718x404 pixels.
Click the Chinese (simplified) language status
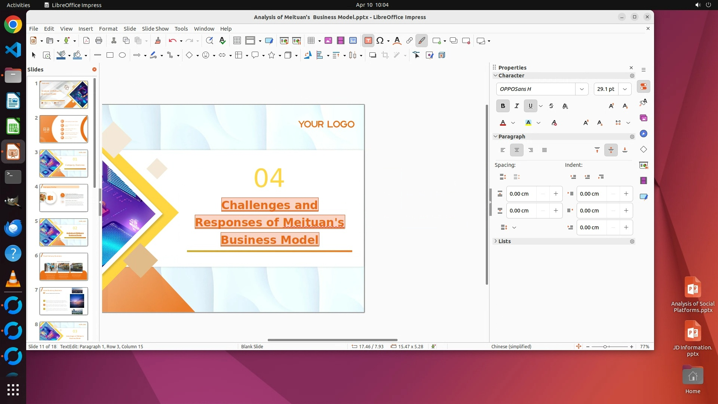coord(511,347)
